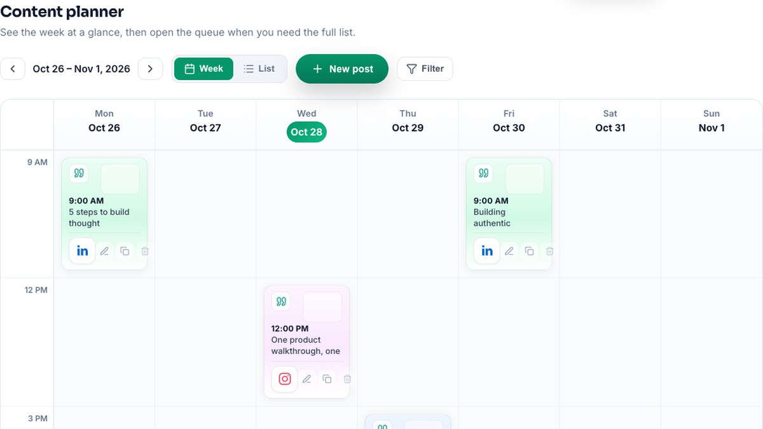Open the thumbnail of Wednesday's 12:00 PM post

click(x=322, y=306)
